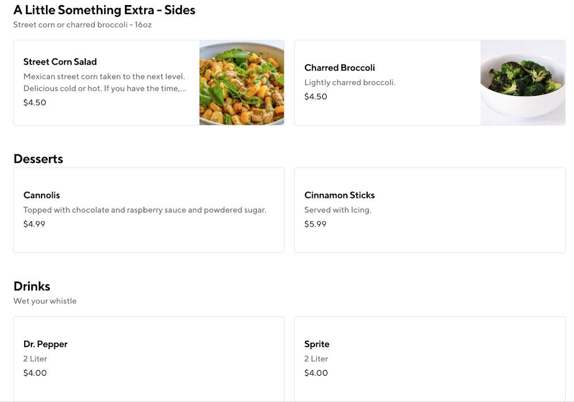Click the Cannolis topping description

145,210
